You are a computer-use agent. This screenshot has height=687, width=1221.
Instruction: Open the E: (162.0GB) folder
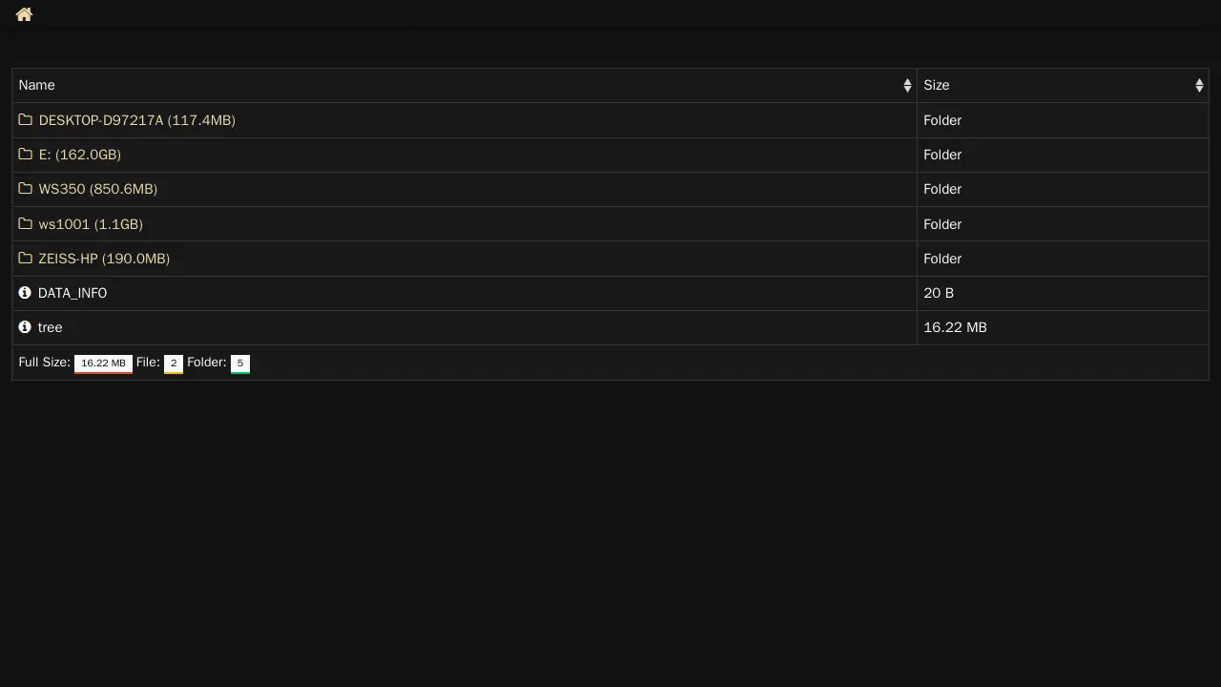[x=79, y=155]
